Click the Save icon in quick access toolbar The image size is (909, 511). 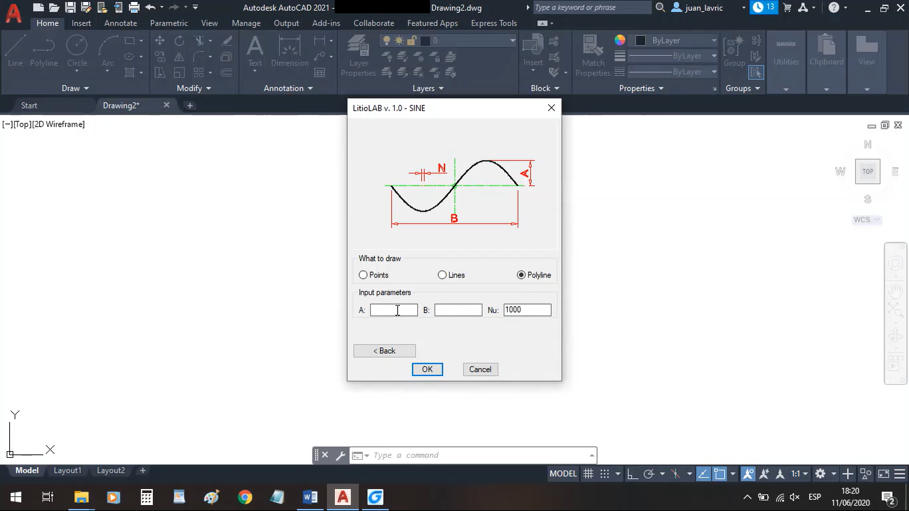click(70, 7)
